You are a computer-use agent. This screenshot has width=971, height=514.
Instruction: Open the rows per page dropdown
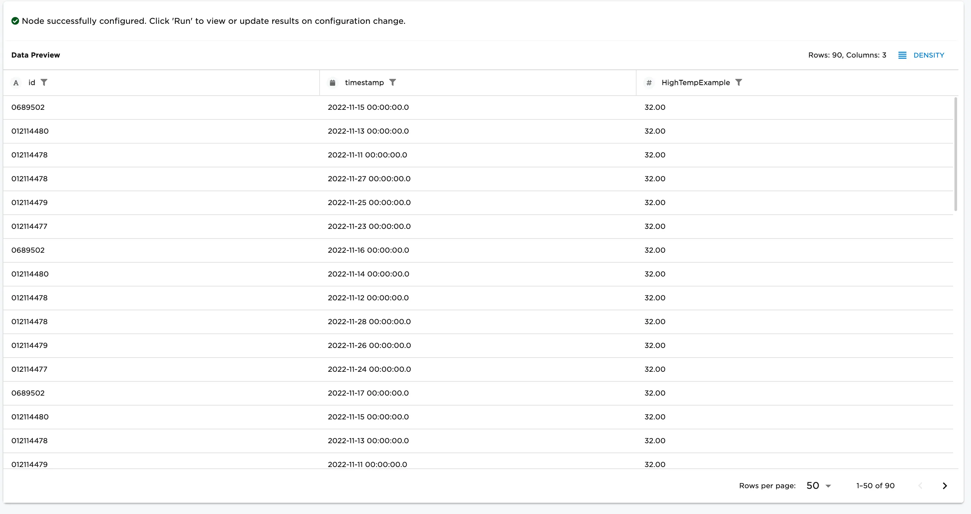(x=819, y=486)
